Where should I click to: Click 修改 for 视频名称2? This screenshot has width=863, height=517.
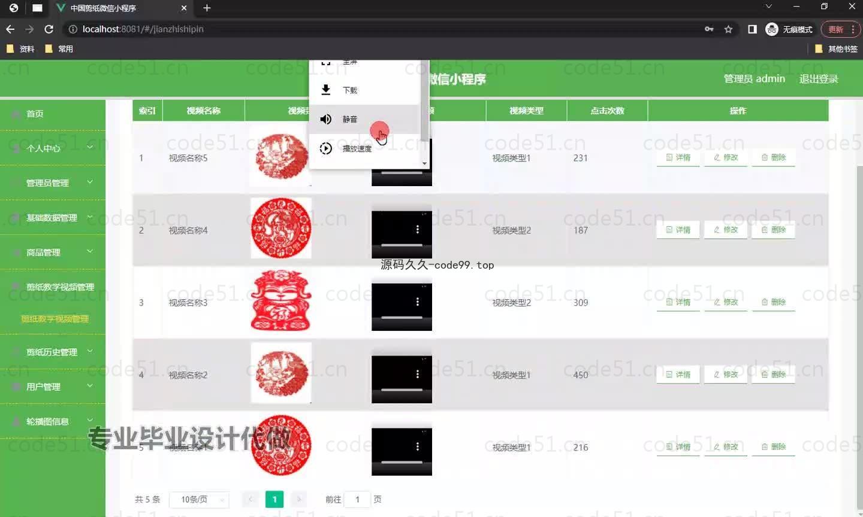(x=726, y=375)
